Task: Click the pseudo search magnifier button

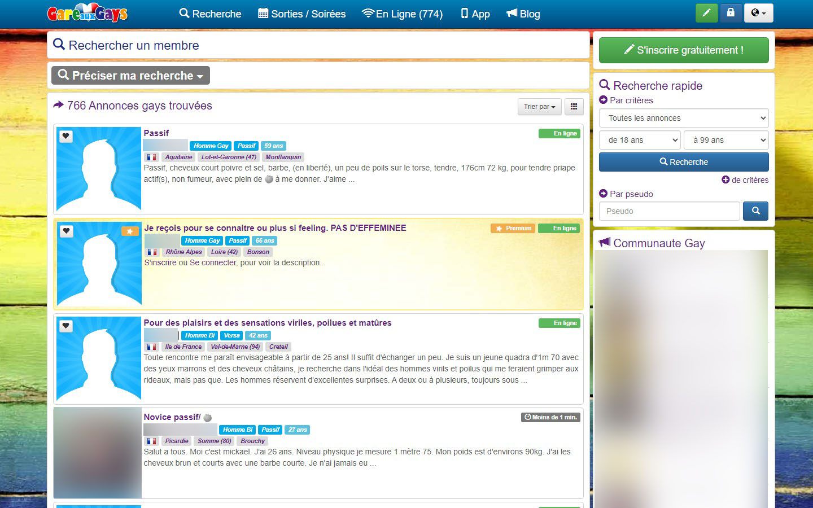Action: (x=755, y=211)
